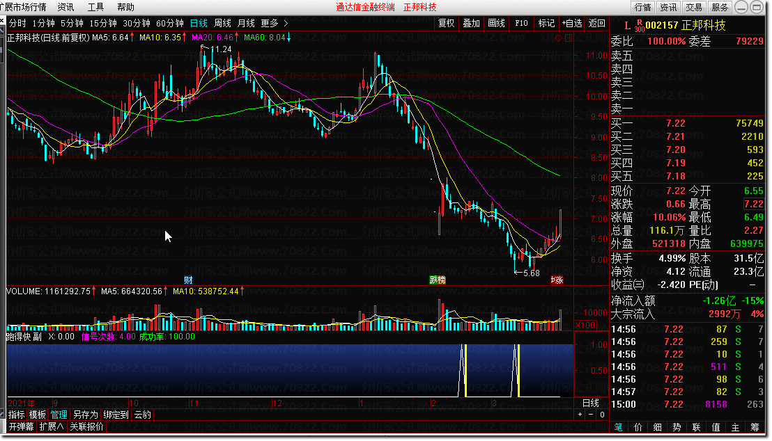This screenshot has width=772, height=441.
Task: Reset the chart zoom with 0 button
Action: coord(602,415)
